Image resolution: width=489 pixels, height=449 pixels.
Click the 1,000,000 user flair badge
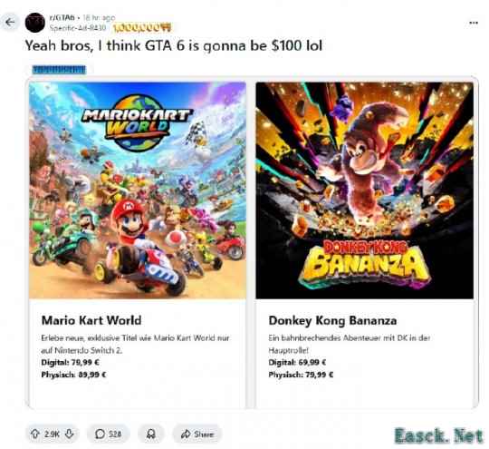(141, 28)
